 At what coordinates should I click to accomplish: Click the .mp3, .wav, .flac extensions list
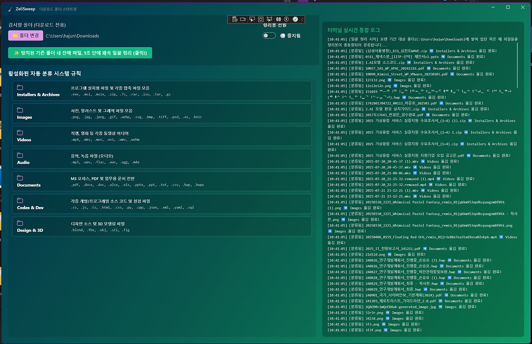click(105, 162)
